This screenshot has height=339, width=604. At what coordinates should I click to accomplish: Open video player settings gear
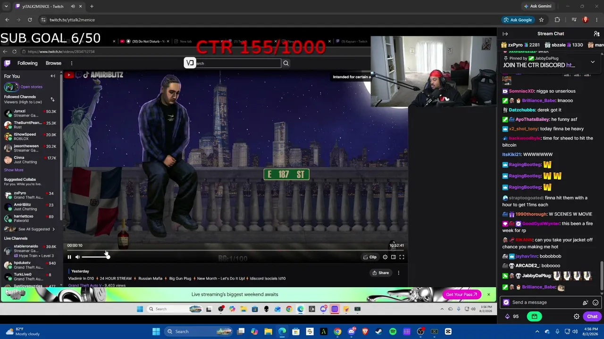385,257
